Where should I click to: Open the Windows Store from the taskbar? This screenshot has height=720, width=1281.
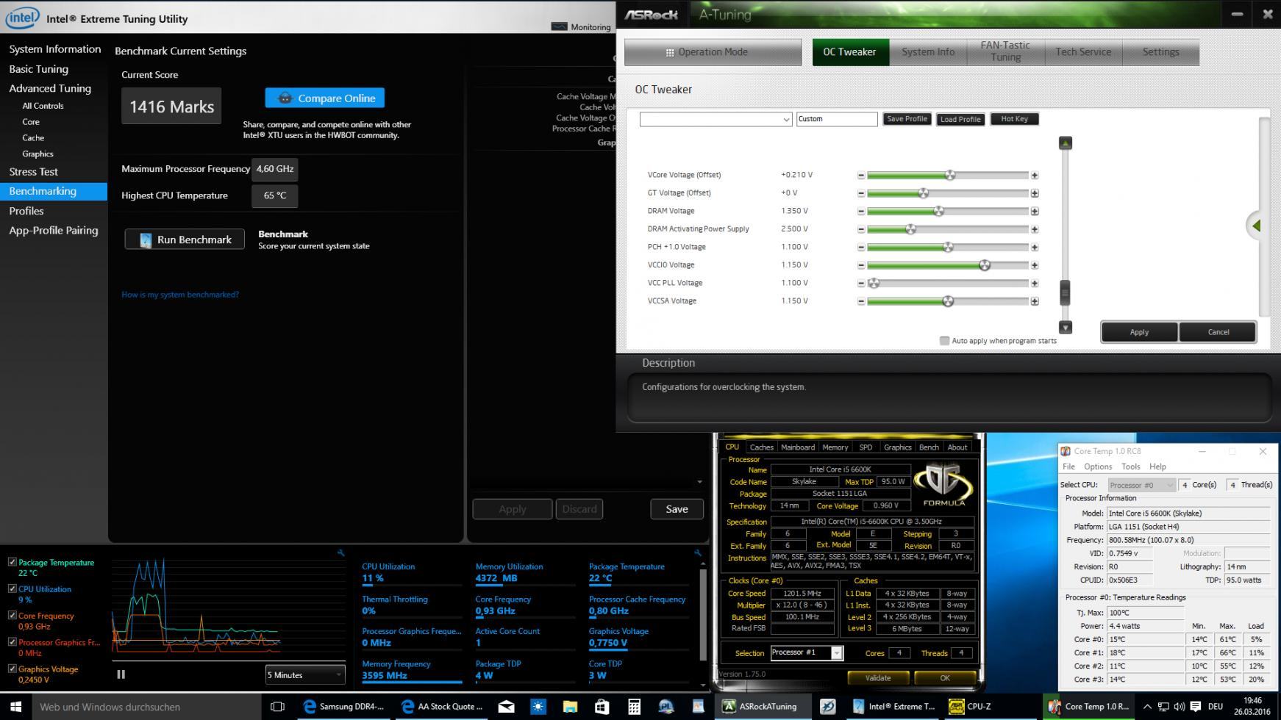(x=602, y=707)
